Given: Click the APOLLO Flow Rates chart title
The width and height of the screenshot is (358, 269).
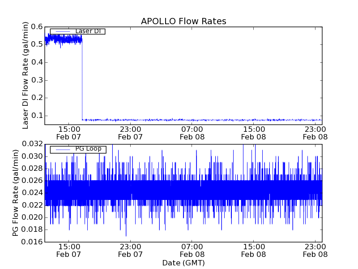Looking at the screenshot, I should pos(183,22).
